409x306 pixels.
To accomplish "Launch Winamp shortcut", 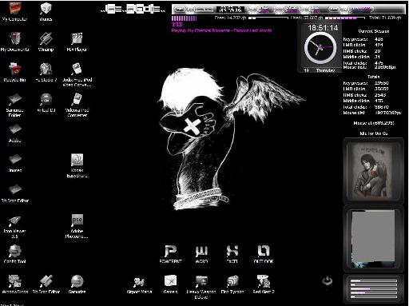I will point(46,42).
